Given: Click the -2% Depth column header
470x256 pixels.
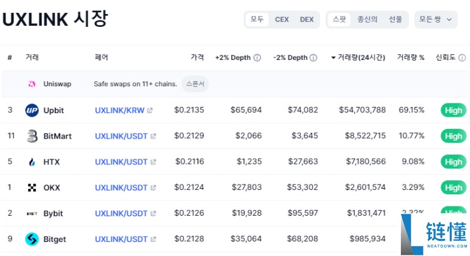Looking at the screenshot, I should [x=291, y=57].
